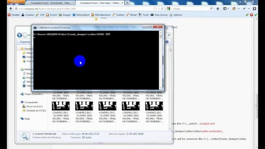
Task: Open the CSS developer toolbar menu
Action: (x=40, y=15)
